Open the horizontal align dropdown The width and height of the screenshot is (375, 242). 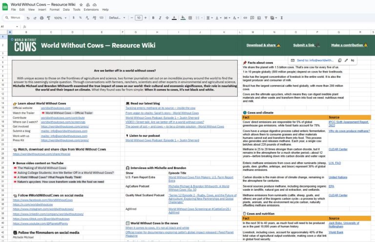(209, 18)
